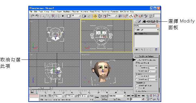The image size is (196, 103).
Task: Switch to the Modify panel tab
Action: (139, 21)
